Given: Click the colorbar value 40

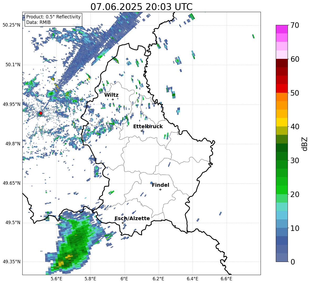Looking at the screenshot, I should tap(295, 127).
